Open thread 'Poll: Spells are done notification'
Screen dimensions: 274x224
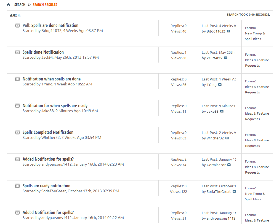(x=50, y=25)
